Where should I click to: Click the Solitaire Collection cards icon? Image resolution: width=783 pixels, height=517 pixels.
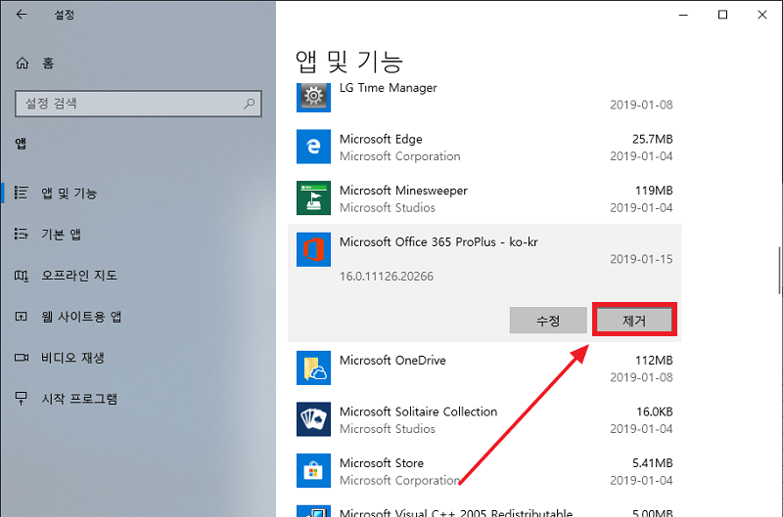pos(313,419)
